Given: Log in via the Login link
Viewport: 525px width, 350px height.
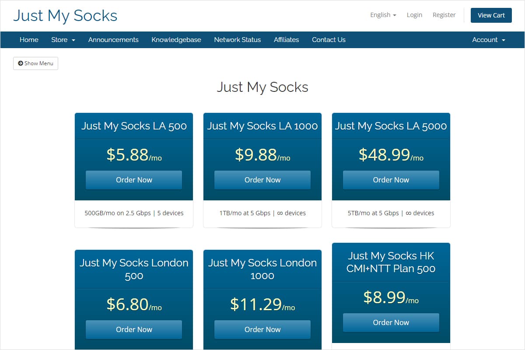Looking at the screenshot, I should click(414, 14).
